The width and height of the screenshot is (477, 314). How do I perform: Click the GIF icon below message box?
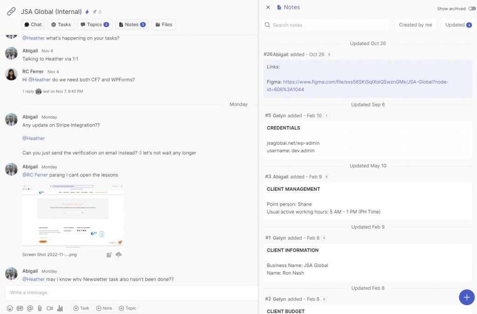[x=20, y=308]
